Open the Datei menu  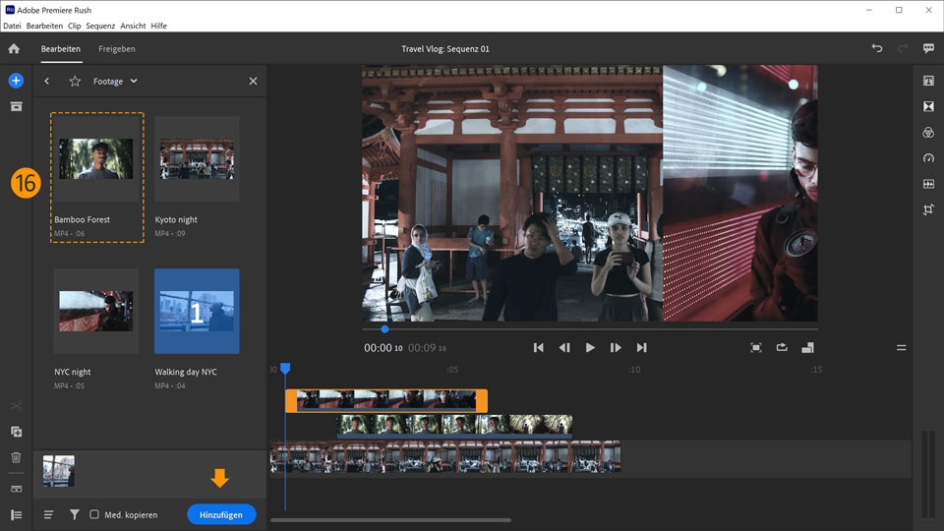pos(12,26)
